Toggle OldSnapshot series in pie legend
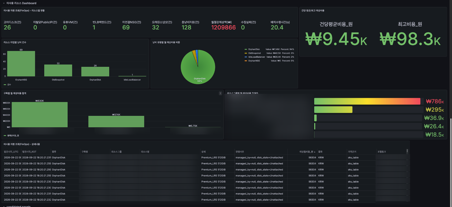This screenshot has height=207, width=452. click(x=255, y=53)
